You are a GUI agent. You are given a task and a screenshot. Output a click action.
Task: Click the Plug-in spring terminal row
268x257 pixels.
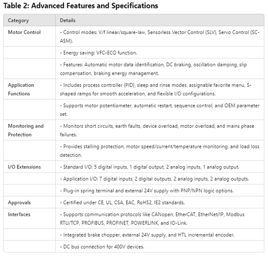[160, 191]
